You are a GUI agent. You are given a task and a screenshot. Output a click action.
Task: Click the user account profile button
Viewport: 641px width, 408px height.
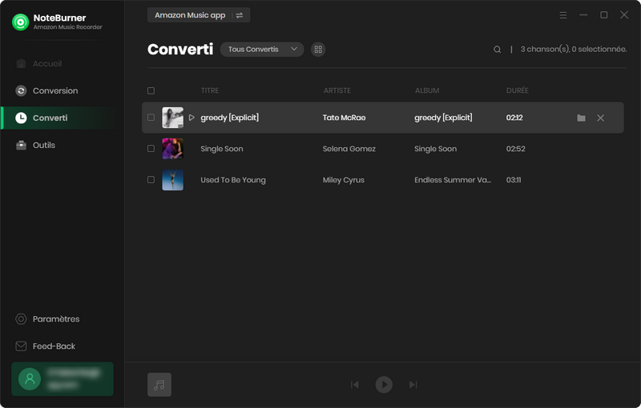[62, 378]
